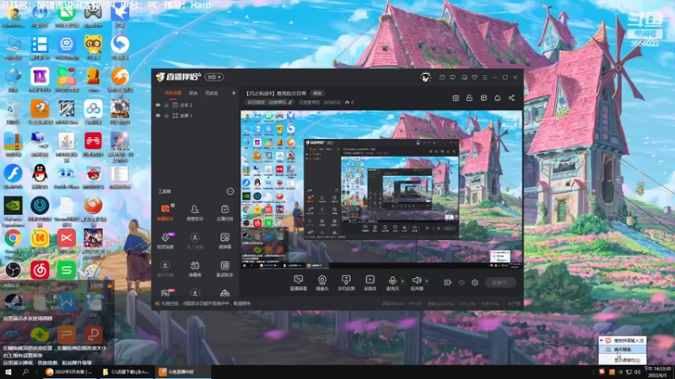Click the live preview canvas
This screenshot has width=675, height=379.
tap(381, 189)
